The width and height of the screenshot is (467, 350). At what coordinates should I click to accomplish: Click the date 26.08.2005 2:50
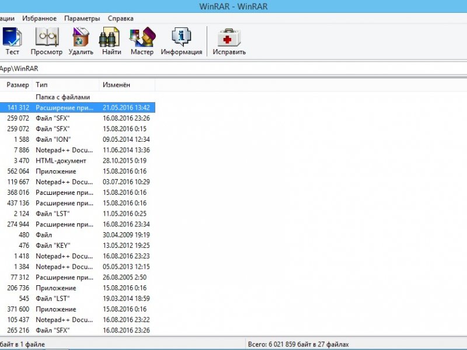pos(124,278)
